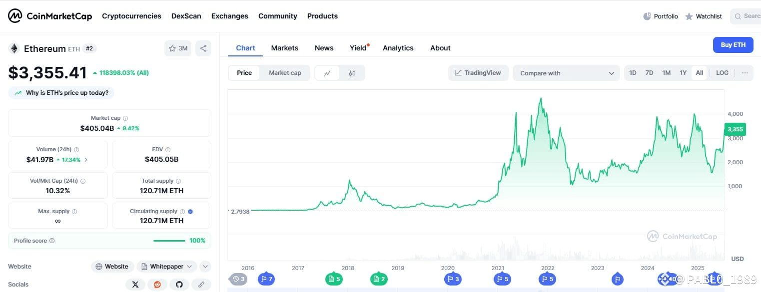Click the Market cap info icon
The height and width of the screenshot is (292, 761).
[x=125, y=118]
